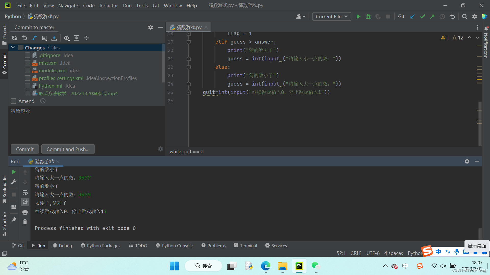Start debugging with the bug icon
Screen dimensions: 490x275
pos(368,17)
